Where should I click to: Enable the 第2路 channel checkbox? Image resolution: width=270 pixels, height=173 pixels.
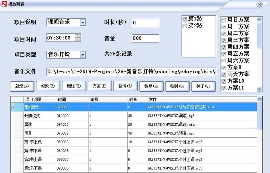point(185,26)
